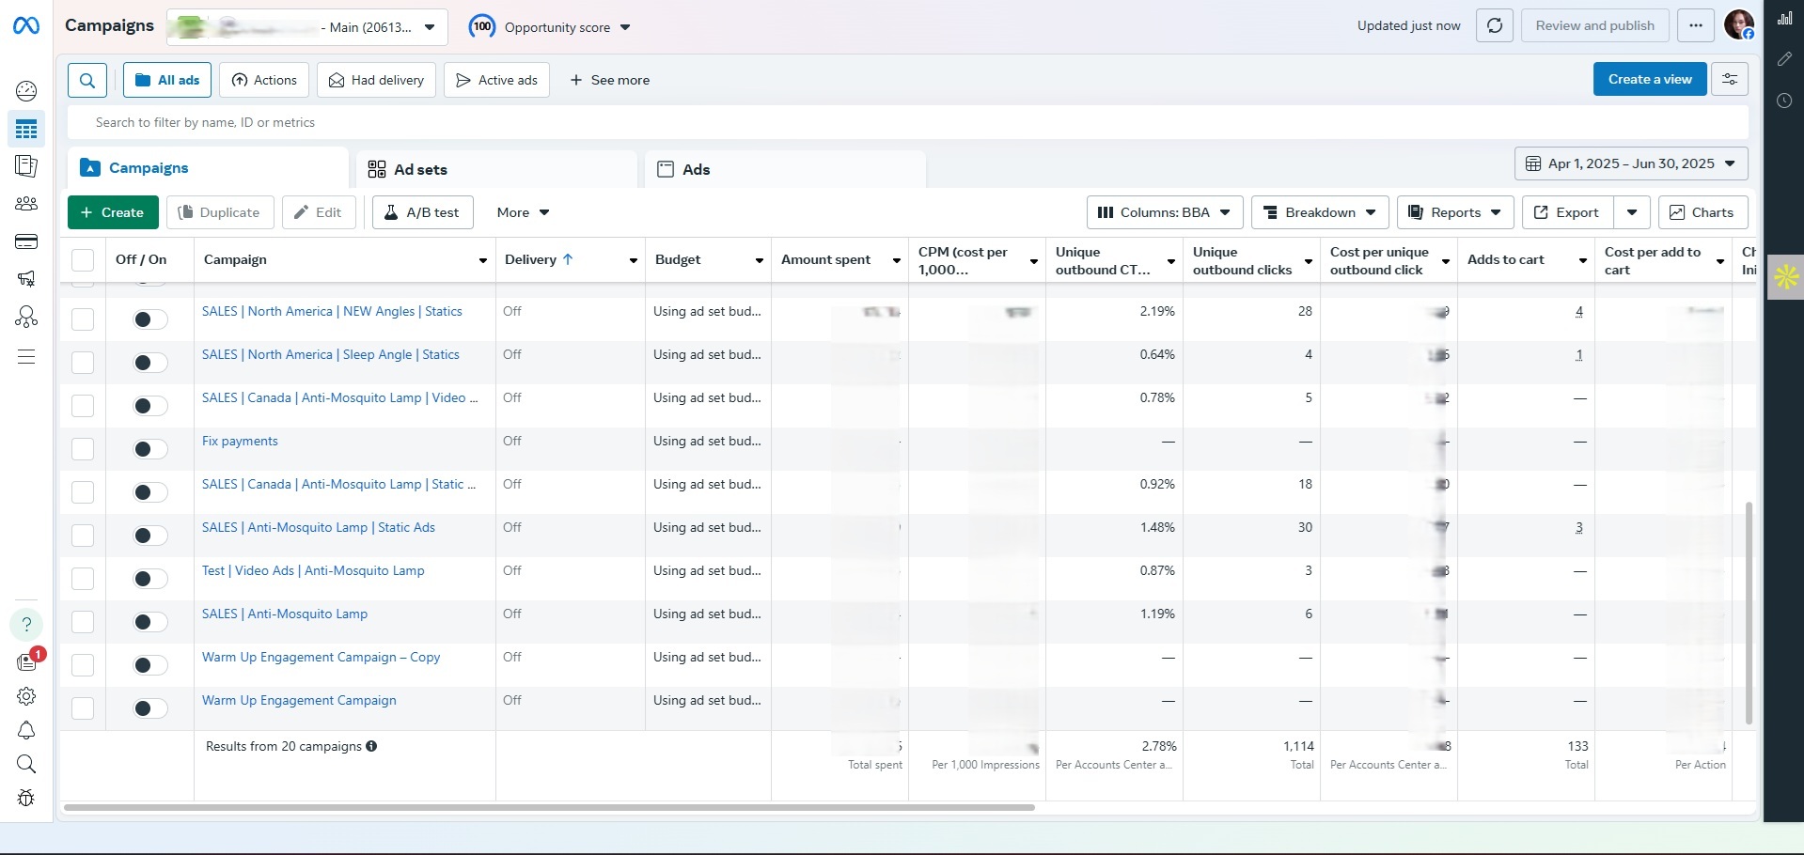The width and height of the screenshot is (1804, 855).
Task: Open the SALES | Anti-Mosquito Lamp campaign link
Action: (x=285, y=614)
